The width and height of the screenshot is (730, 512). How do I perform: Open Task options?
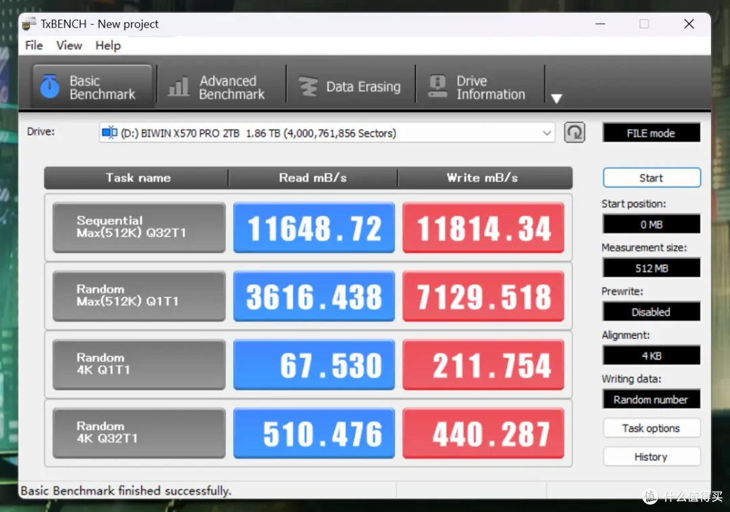(652, 428)
